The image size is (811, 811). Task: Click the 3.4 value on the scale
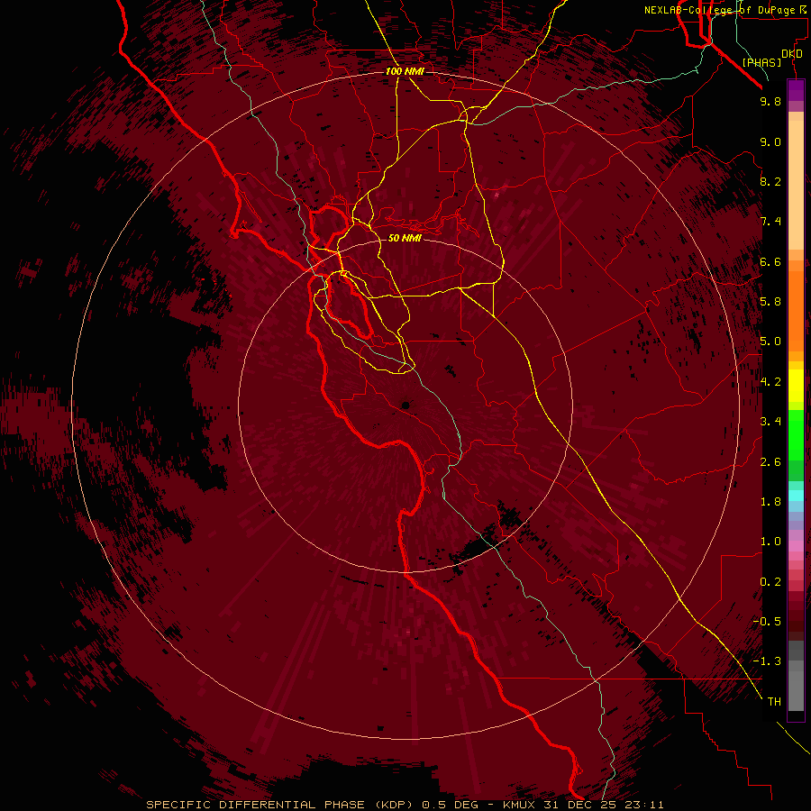pyautogui.click(x=770, y=422)
